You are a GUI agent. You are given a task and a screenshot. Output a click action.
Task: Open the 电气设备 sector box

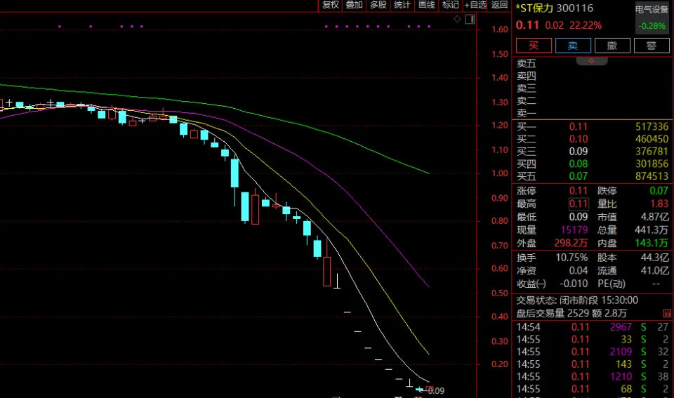pyautogui.click(x=652, y=18)
